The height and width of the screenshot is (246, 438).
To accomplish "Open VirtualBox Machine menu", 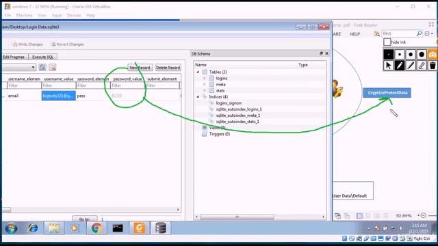I will click(x=25, y=15).
